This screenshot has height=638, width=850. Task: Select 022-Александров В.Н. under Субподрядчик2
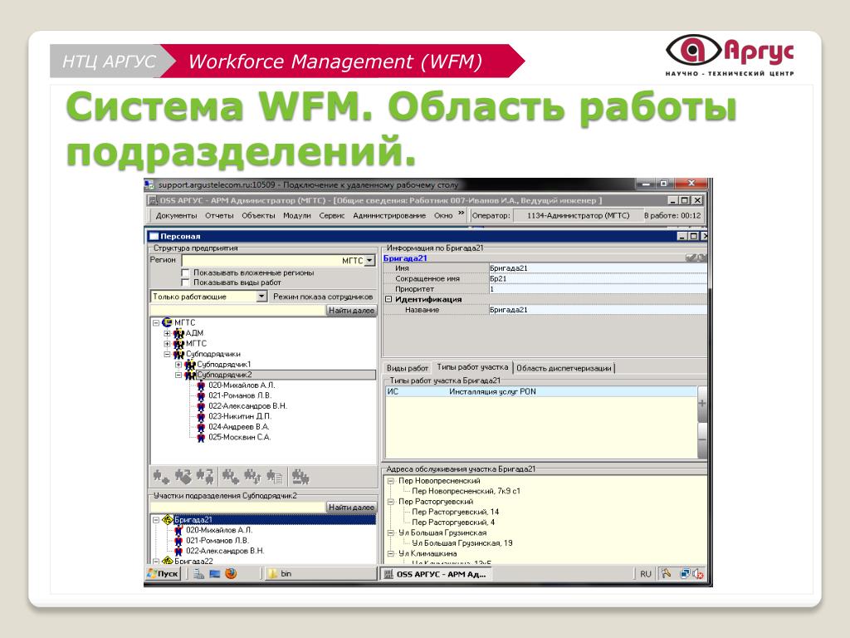click(x=247, y=405)
